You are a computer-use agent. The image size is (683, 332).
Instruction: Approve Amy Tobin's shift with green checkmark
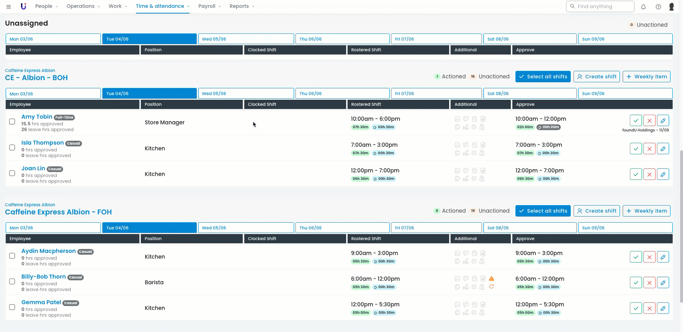point(636,120)
